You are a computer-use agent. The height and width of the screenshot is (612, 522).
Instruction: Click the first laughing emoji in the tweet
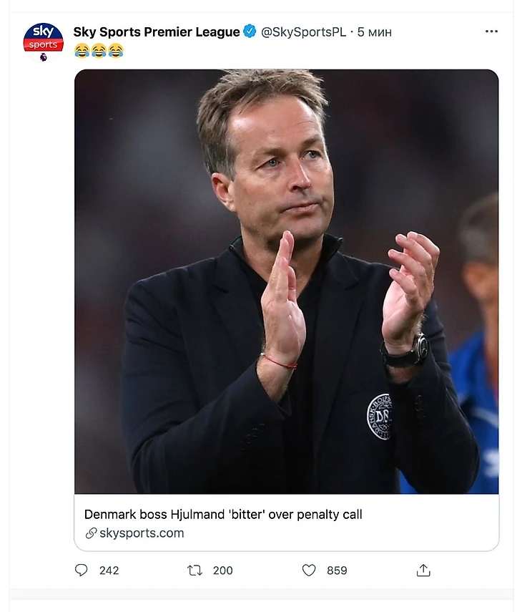82,51
